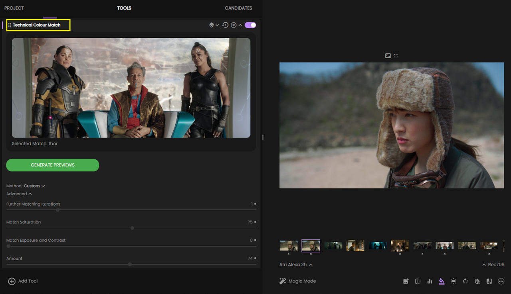
Task: Click the Match Saturation value 75
Action: point(250,222)
